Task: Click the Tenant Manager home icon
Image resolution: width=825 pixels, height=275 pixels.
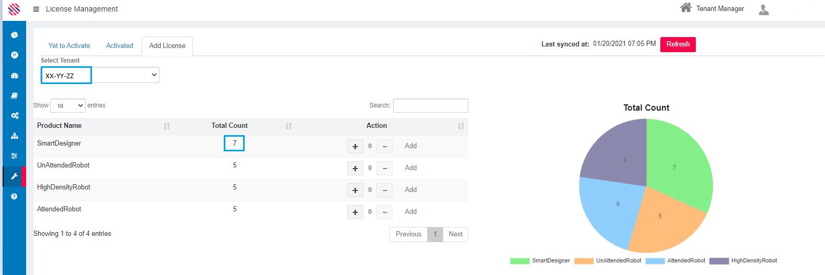Action: point(685,8)
